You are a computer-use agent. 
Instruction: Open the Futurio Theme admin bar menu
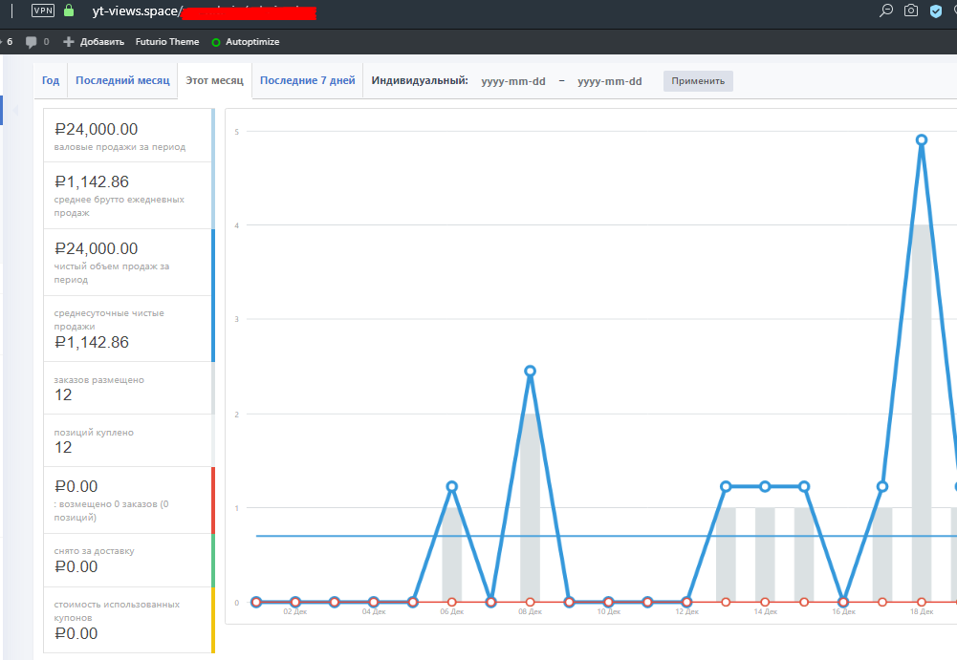[x=167, y=42]
